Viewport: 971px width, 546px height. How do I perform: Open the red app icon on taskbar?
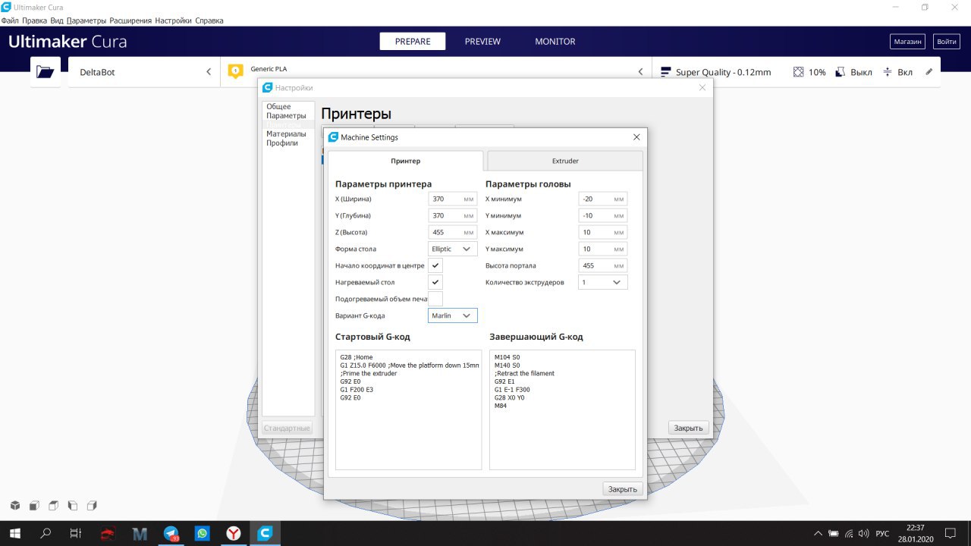pyautogui.click(x=108, y=533)
